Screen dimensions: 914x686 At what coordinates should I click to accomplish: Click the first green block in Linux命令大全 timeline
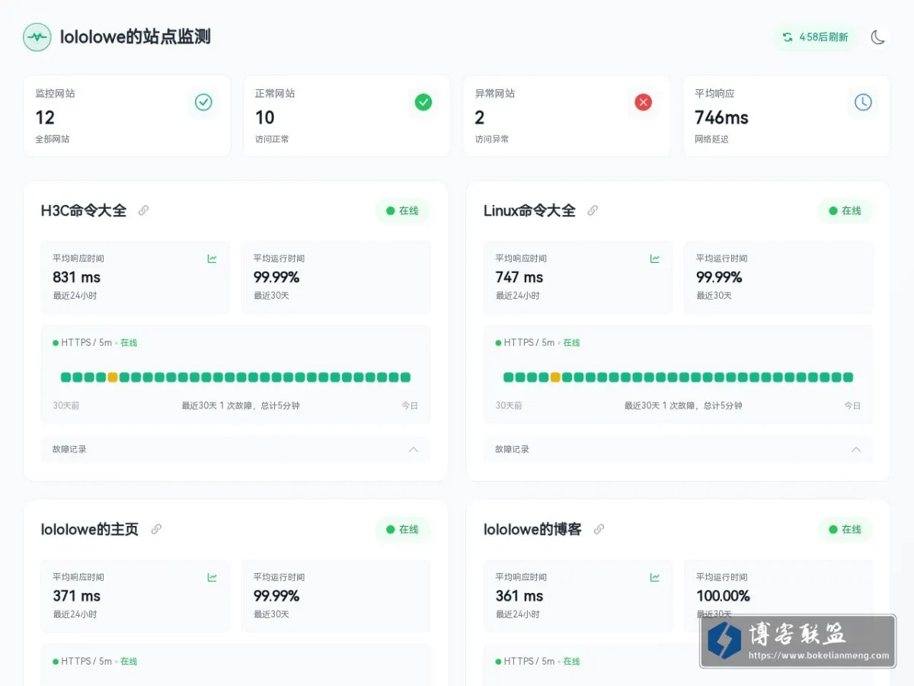click(508, 377)
